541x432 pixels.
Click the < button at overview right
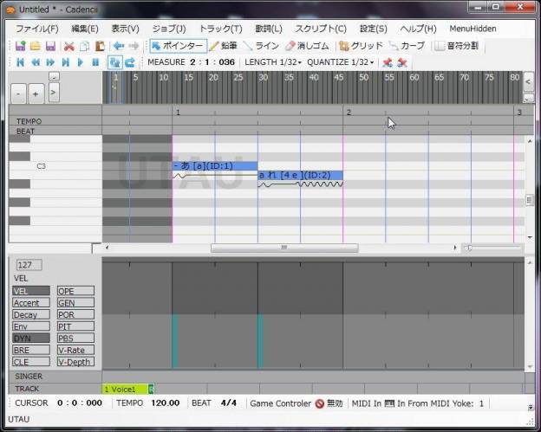coord(528,81)
